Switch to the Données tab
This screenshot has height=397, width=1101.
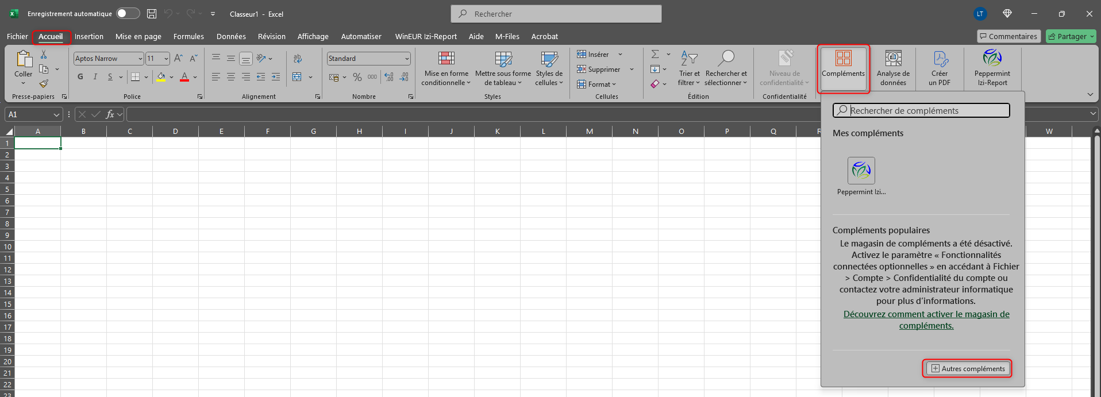[x=231, y=36]
